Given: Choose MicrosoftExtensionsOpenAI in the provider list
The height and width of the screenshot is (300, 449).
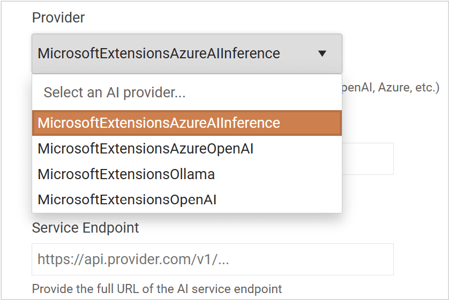Looking at the screenshot, I should [128, 200].
